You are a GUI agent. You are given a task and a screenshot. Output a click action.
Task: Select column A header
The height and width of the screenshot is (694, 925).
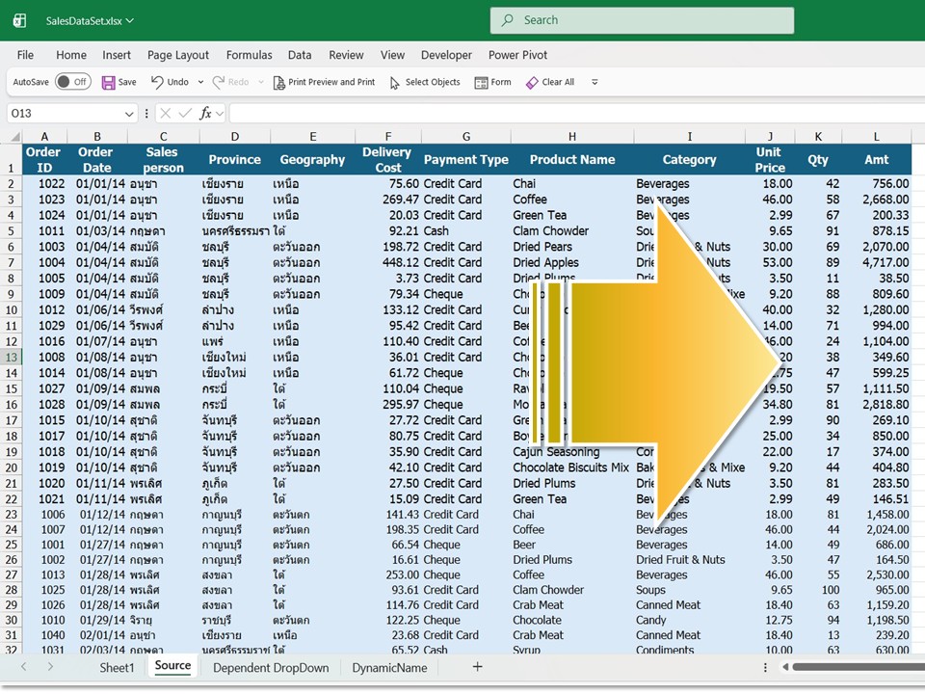coord(44,136)
